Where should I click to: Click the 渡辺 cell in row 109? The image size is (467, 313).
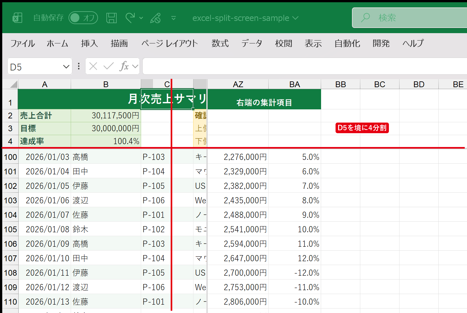pyautogui.click(x=106, y=287)
